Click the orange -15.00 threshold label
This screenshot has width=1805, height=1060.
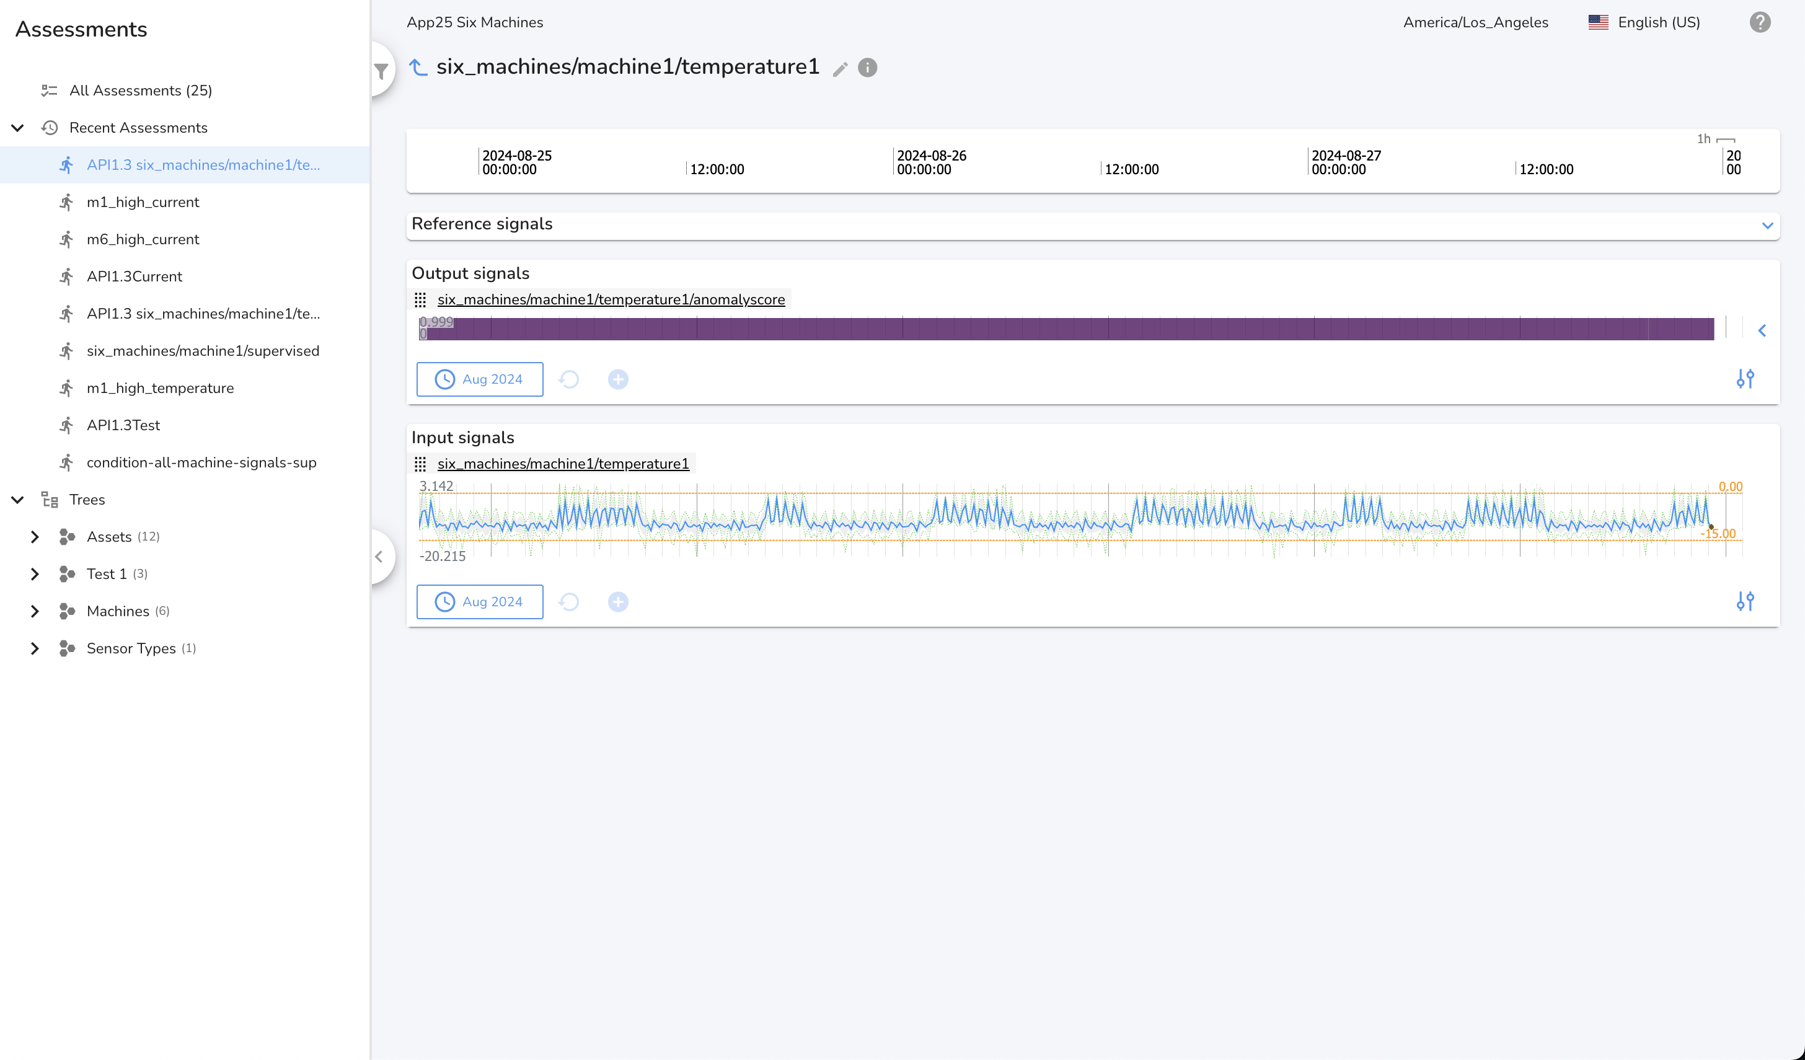pyautogui.click(x=1718, y=534)
